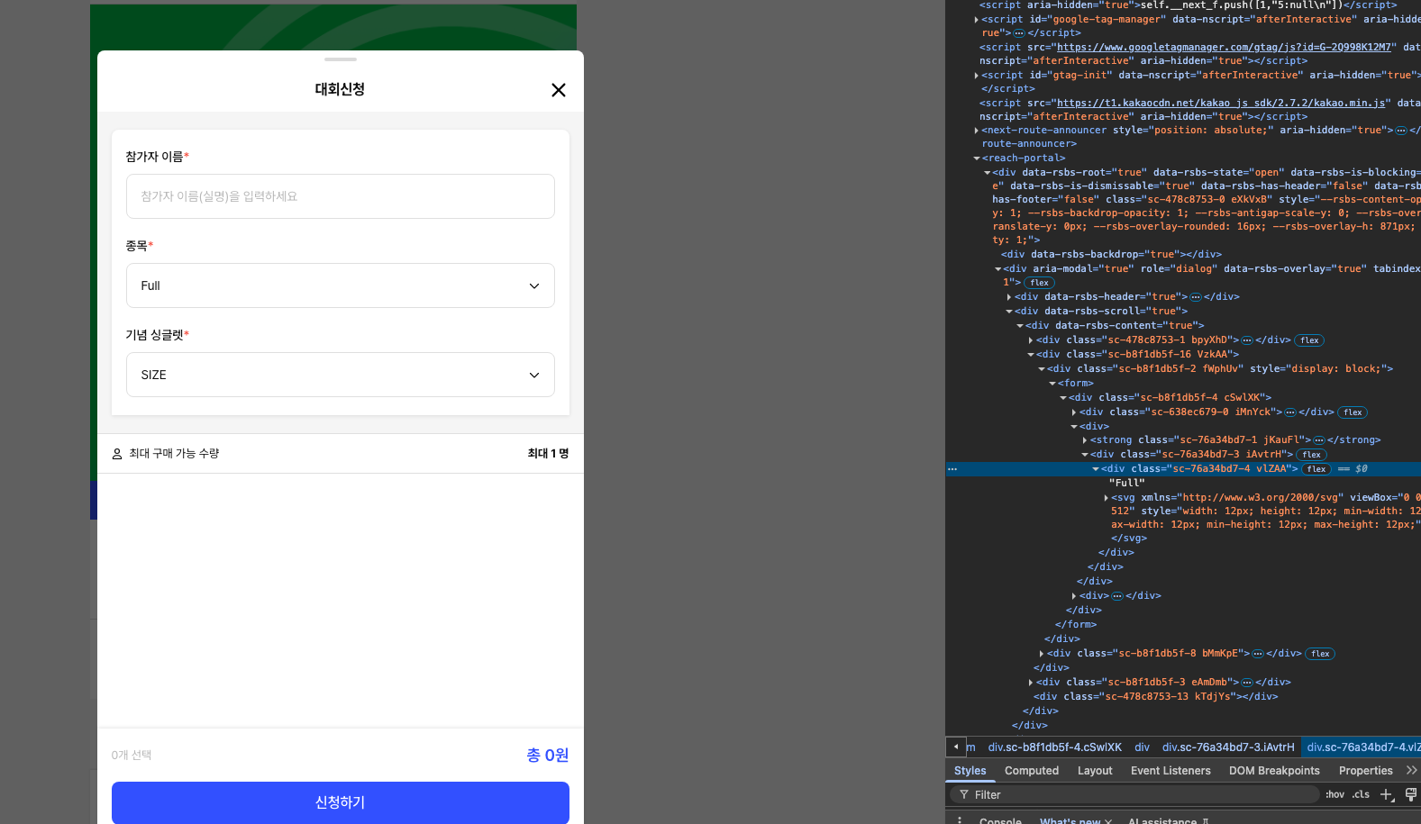Screen dimensions: 1421x824
Task: Toggle the .cls classes button
Action: [1361, 794]
